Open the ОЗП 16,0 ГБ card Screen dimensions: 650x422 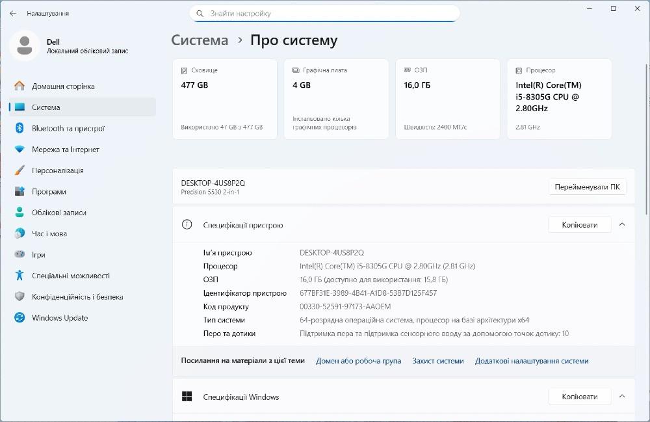448,99
